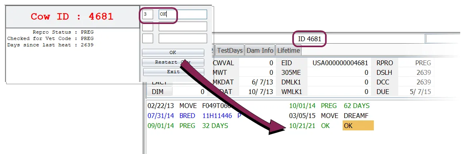Screen dimensions: 465x154
Task: Click the DUE date 5/ 7/15
Action: click(420, 92)
